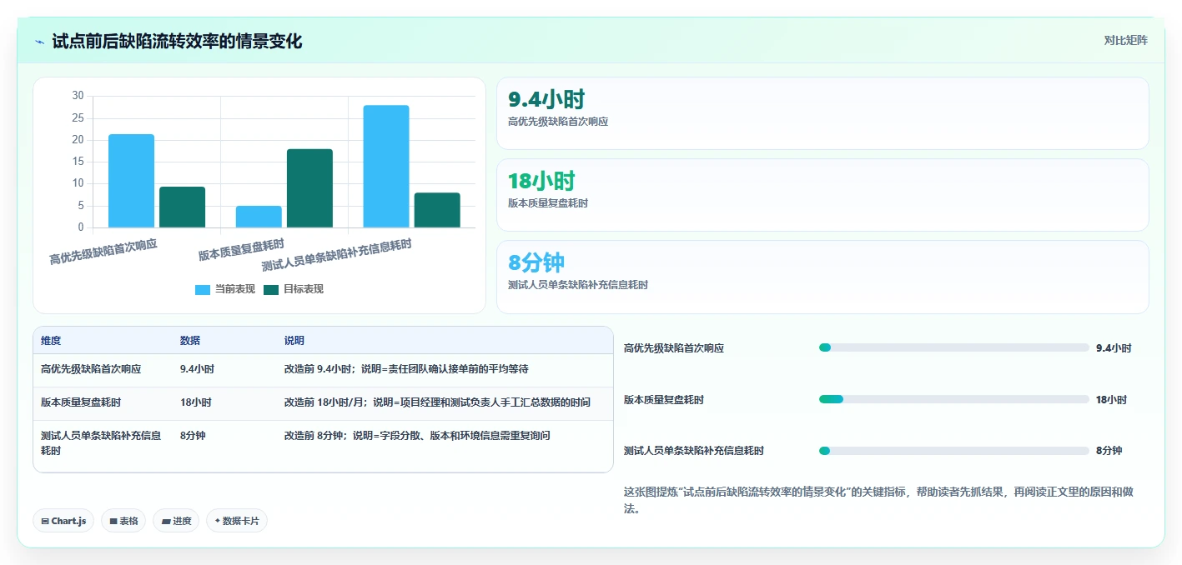Click the 对比矩阵 label in header
1182x565 pixels.
click(x=1125, y=40)
